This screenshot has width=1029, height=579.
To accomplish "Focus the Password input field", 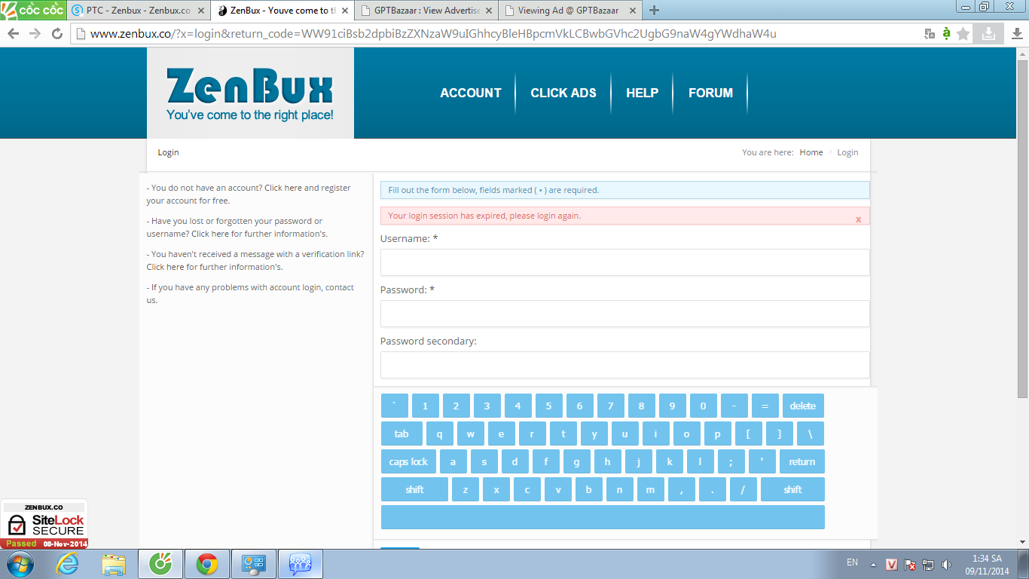I will [x=625, y=314].
